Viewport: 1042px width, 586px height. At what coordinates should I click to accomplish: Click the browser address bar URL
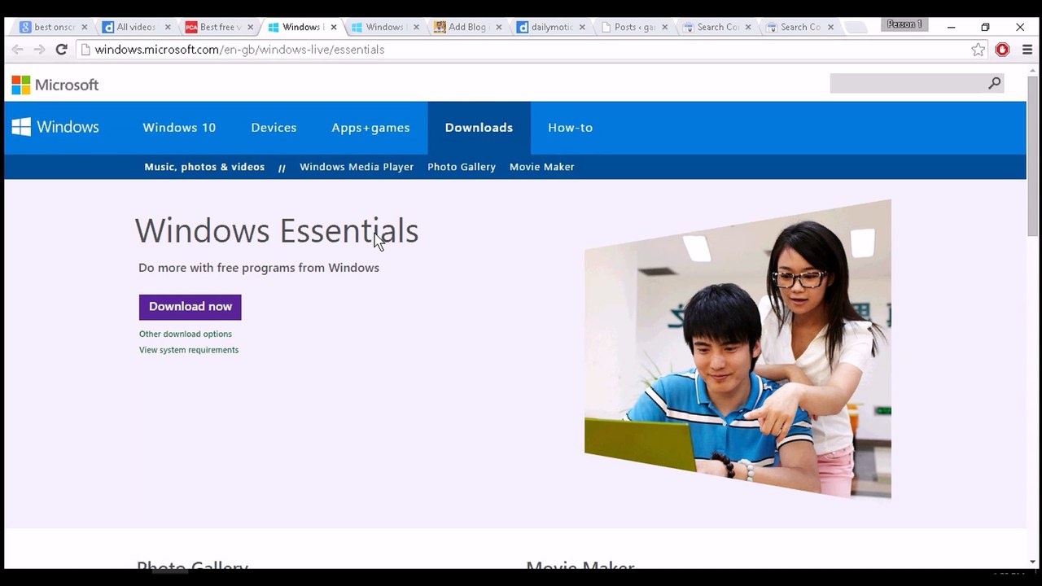pos(239,50)
